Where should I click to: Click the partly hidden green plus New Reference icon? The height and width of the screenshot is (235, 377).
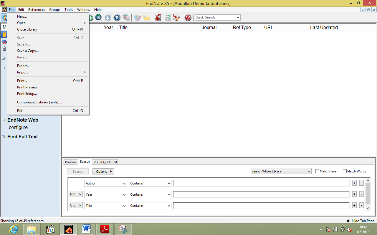pyautogui.click(x=91, y=18)
